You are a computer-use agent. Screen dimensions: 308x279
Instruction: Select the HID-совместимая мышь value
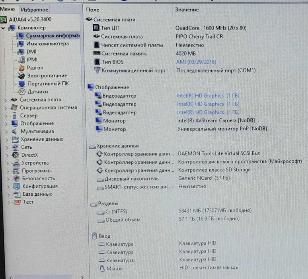click(209, 267)
